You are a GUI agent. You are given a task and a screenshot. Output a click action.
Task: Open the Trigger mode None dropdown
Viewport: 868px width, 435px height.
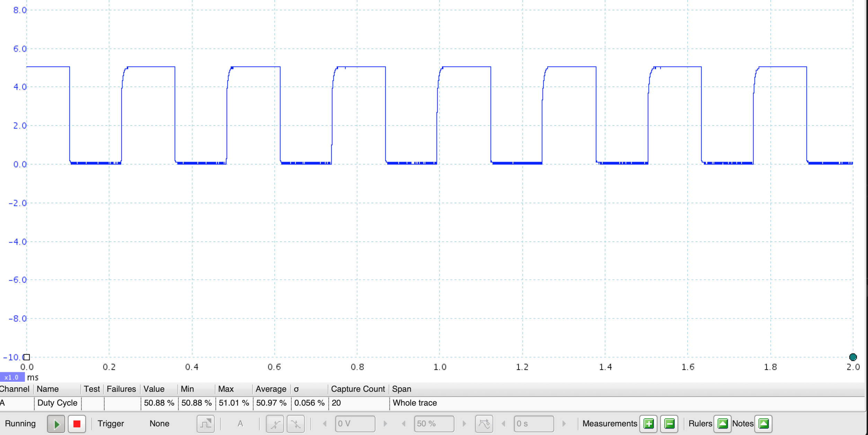[x=160, y=424]
